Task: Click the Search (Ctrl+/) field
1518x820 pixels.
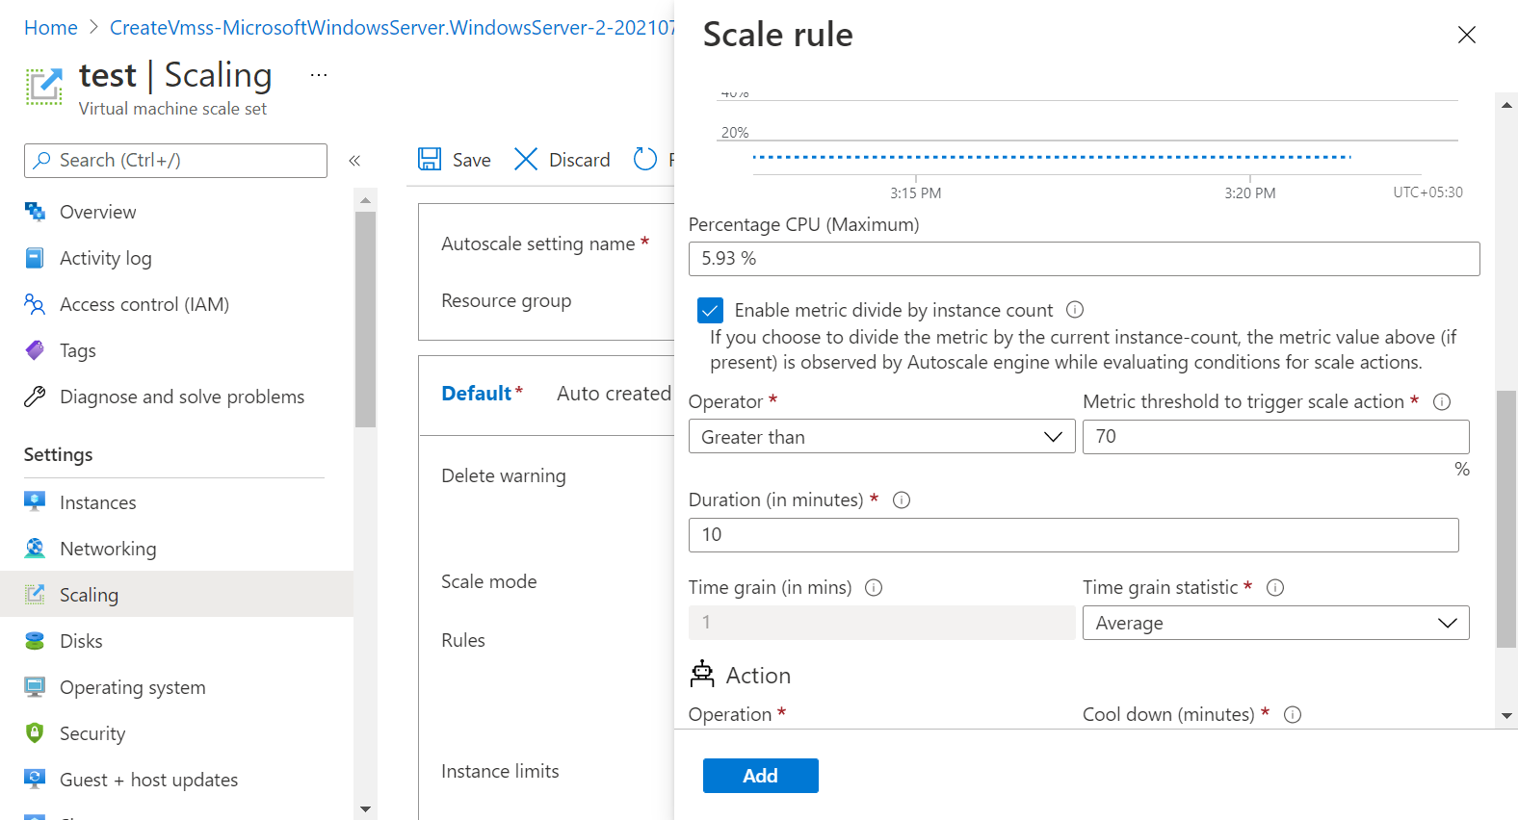Action: pos(175,161)
